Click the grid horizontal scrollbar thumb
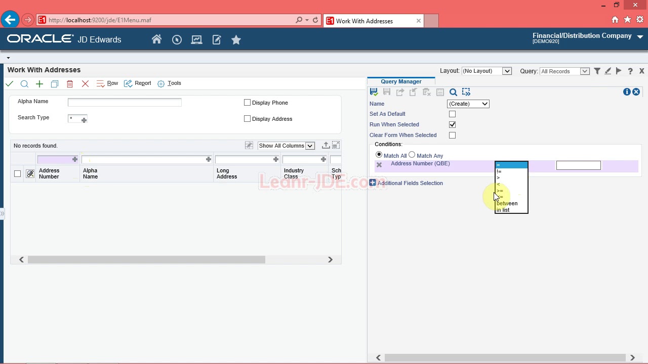The height and width of the screenshot is (364, 648). point(146,259)
